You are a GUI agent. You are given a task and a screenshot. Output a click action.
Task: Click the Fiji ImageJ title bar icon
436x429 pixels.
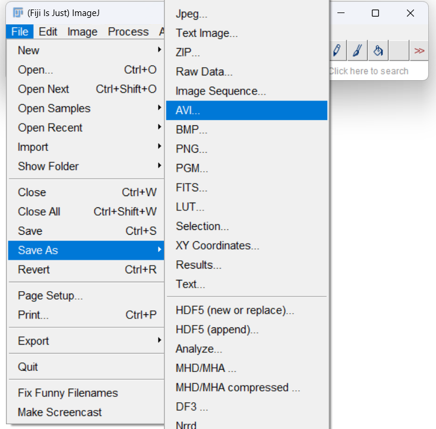click(18, 13)
